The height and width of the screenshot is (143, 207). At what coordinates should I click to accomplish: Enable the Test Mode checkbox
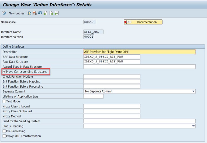pos(4,101)
